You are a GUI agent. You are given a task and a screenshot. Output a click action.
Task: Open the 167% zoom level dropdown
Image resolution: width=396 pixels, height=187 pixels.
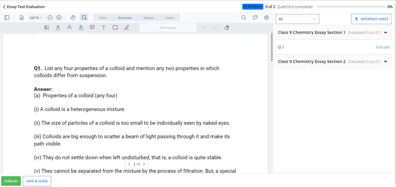click(36, 18)
